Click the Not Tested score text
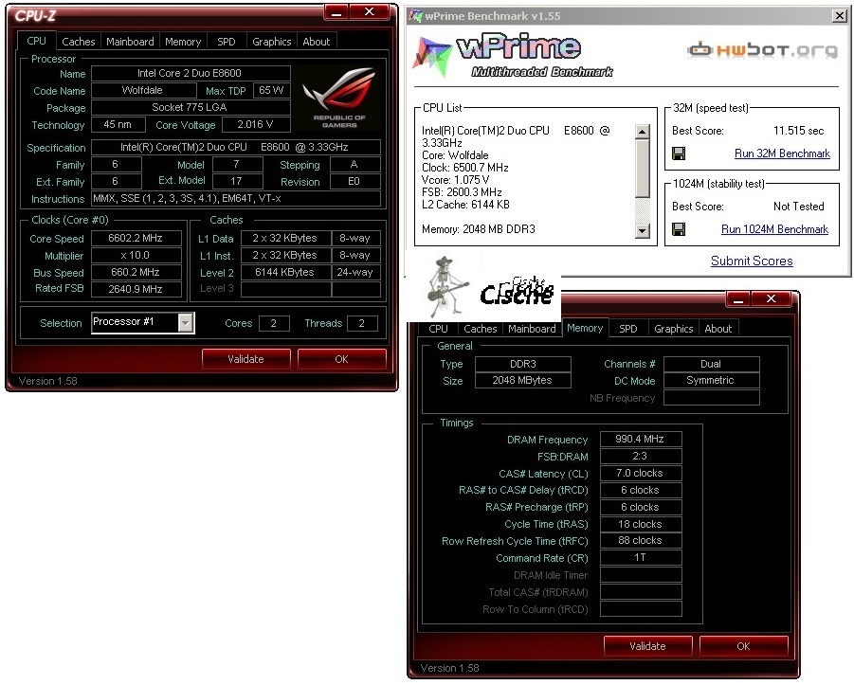This screenshot has height=685, width=854. 798,207
